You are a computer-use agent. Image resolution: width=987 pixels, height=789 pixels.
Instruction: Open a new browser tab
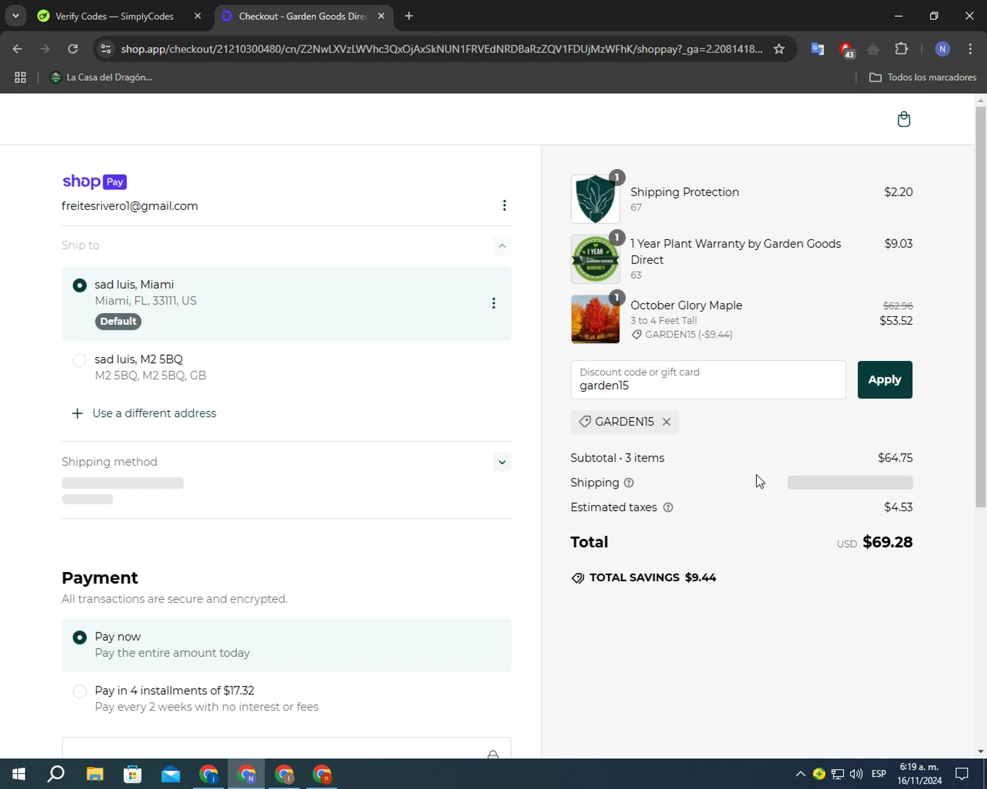(x=409, y=16)
